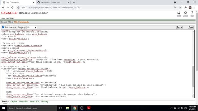This screenshot has height=111, width=198.
Task: Open the volume tray icon
Action: tap(182, 108)
